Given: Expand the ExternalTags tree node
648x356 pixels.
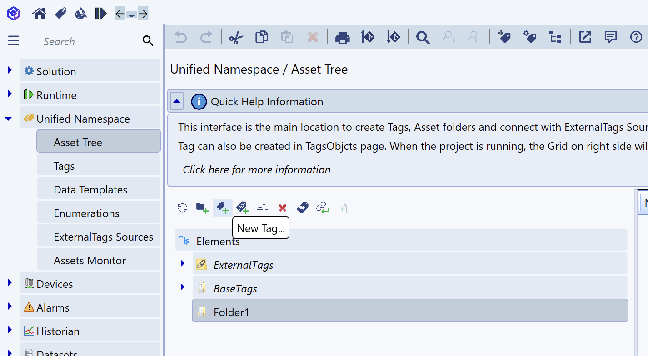Looking at the screenshot, I should click(183, 263).
